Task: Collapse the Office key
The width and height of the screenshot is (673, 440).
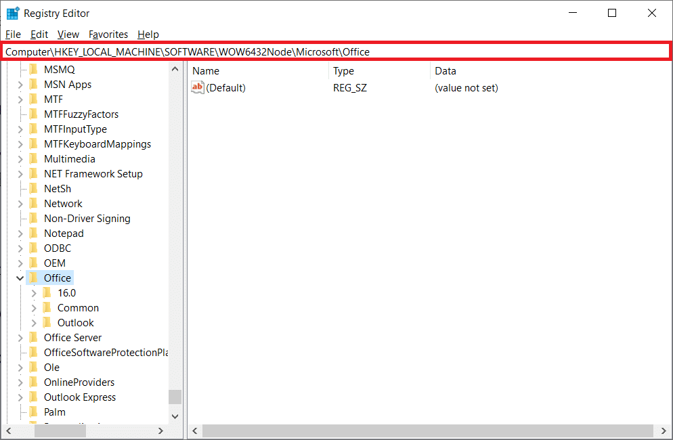Action: pos(20,278)
